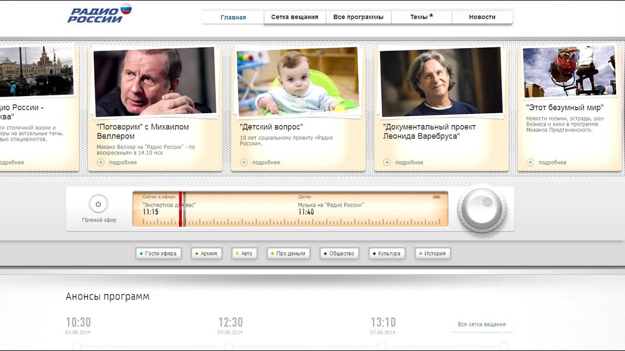This screenshot has height=351, width=625.
Task: Click the 10:30 announcement time
Action: pos(78,322)
